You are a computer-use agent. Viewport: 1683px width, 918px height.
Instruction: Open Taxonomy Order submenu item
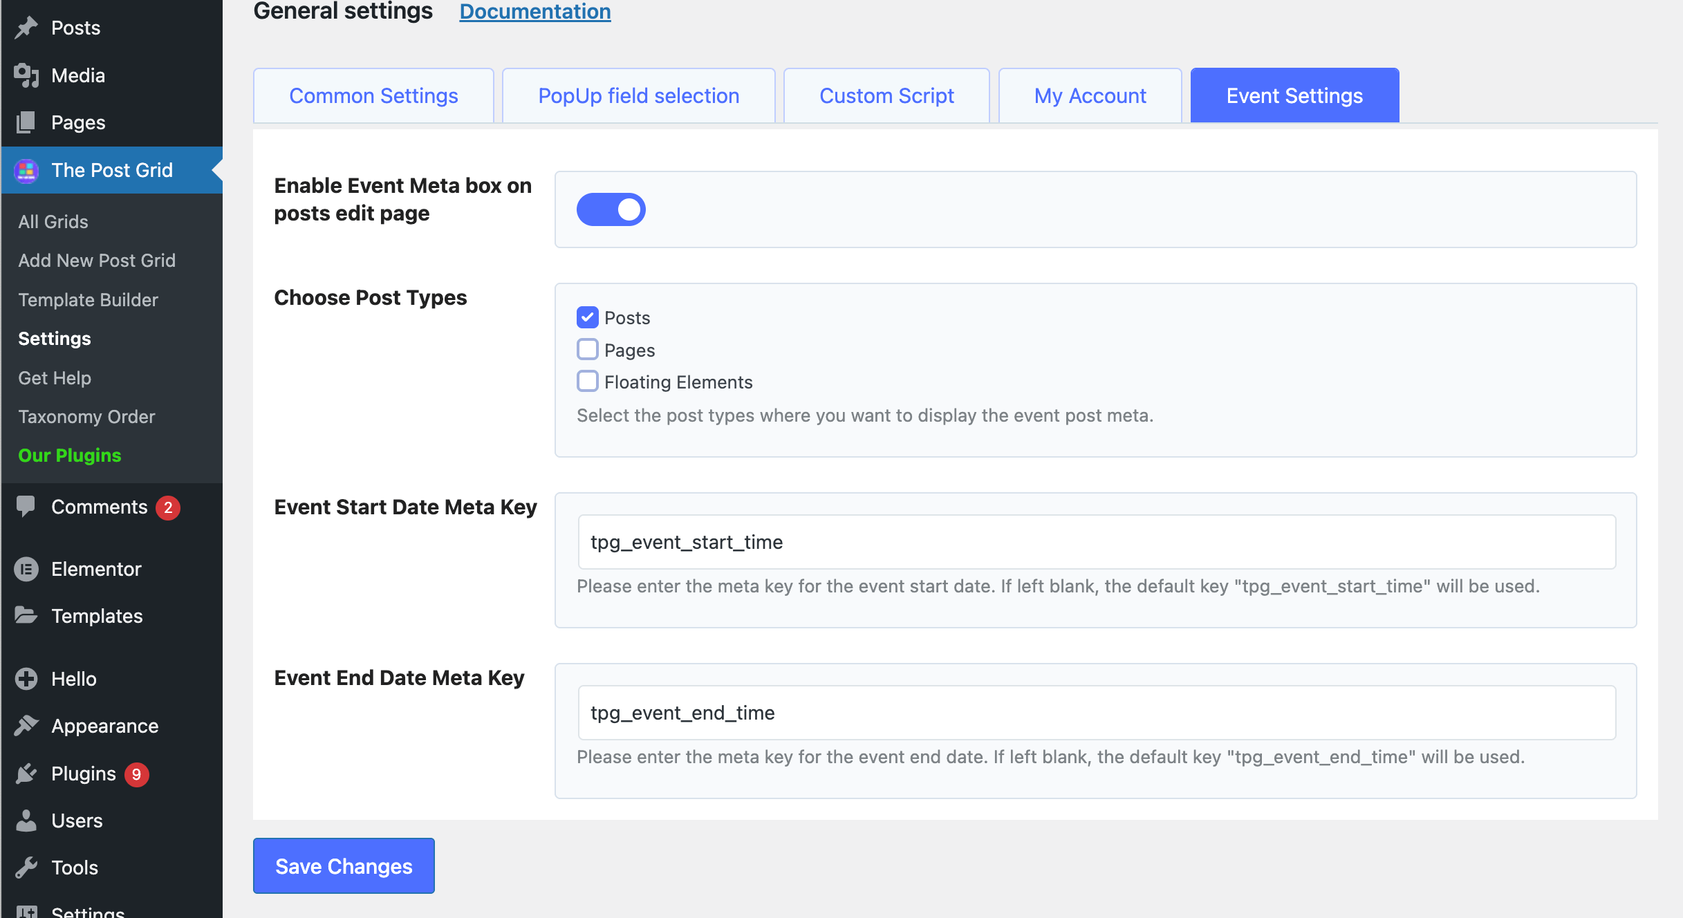coord(86,417)
